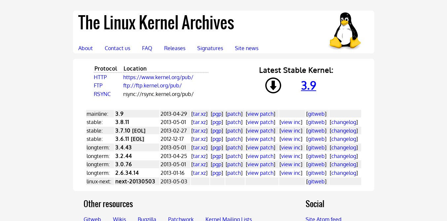
Task: Click date 2012-12-17 in 3.6.11 row
Action: point(172,139)
